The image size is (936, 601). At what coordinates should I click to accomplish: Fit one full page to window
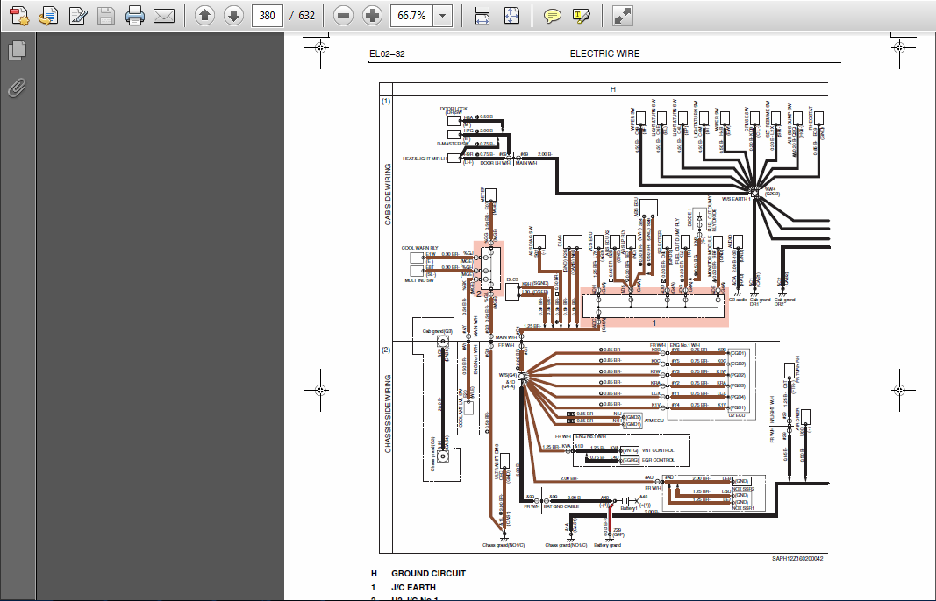pos(511,16)
